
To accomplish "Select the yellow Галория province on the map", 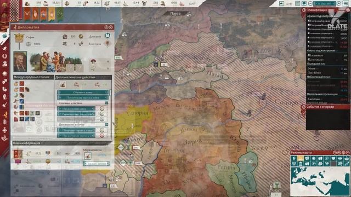I will pos(137,114).
